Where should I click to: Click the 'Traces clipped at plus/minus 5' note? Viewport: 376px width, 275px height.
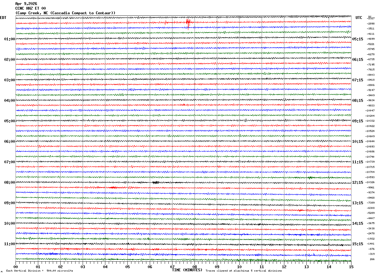click(x=244, y=271)
